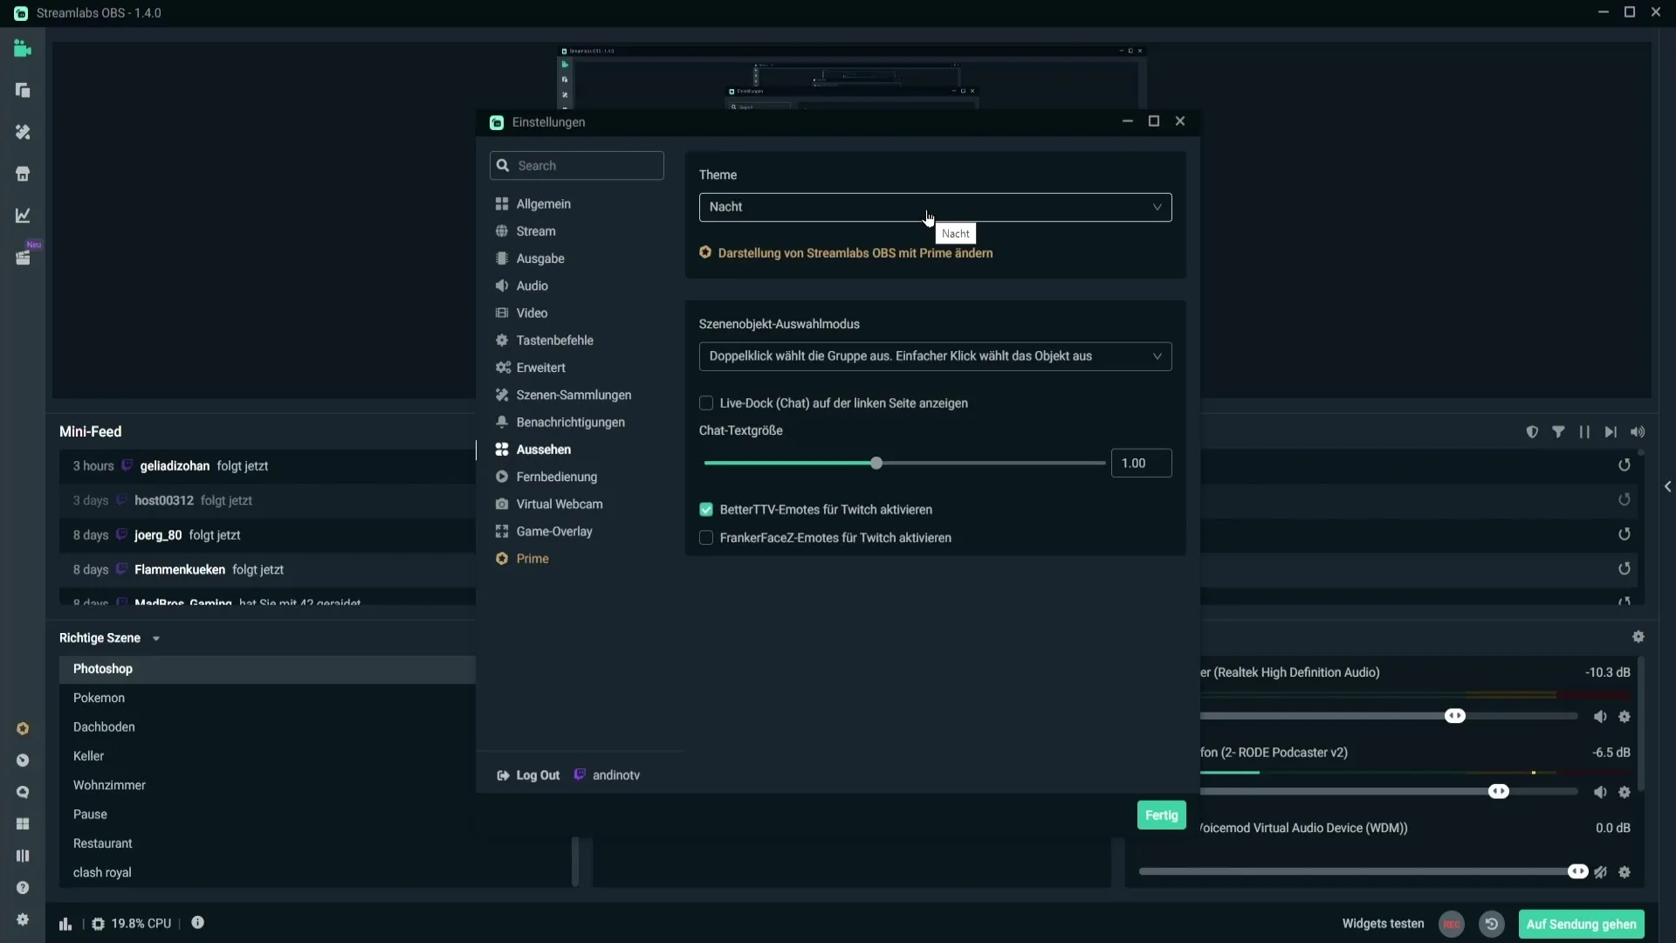Enable BetterTTV-Emotes für Twitch checkbox

707,509
